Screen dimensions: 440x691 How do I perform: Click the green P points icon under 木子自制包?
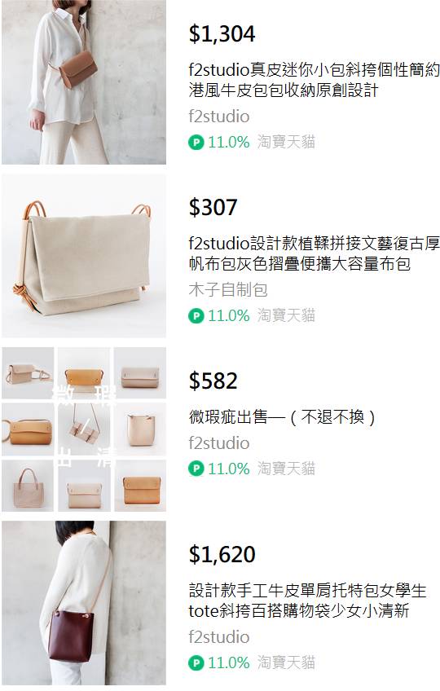[x=196, y=316]
